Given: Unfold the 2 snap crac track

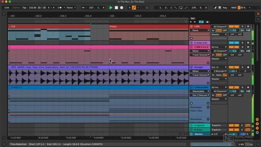Looking at the screenshot, I should [x=191, y=43].
